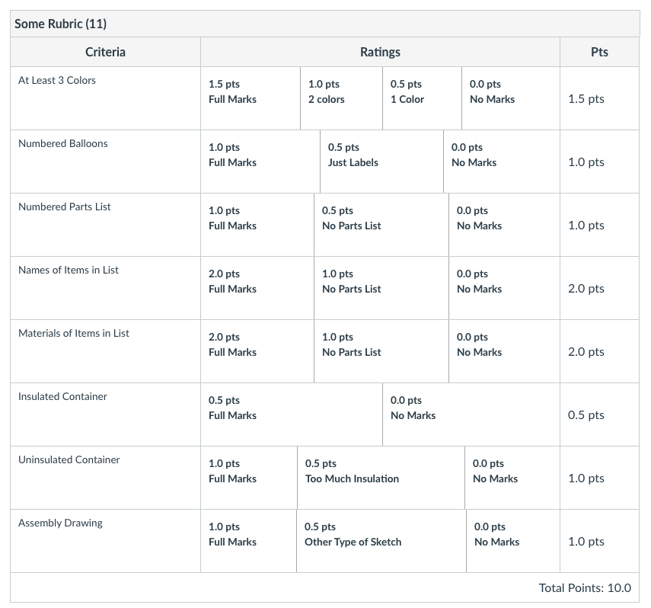Select No Marks for At Least 3 Colors
Screen dimensions: 651x608
coord(511,98)
